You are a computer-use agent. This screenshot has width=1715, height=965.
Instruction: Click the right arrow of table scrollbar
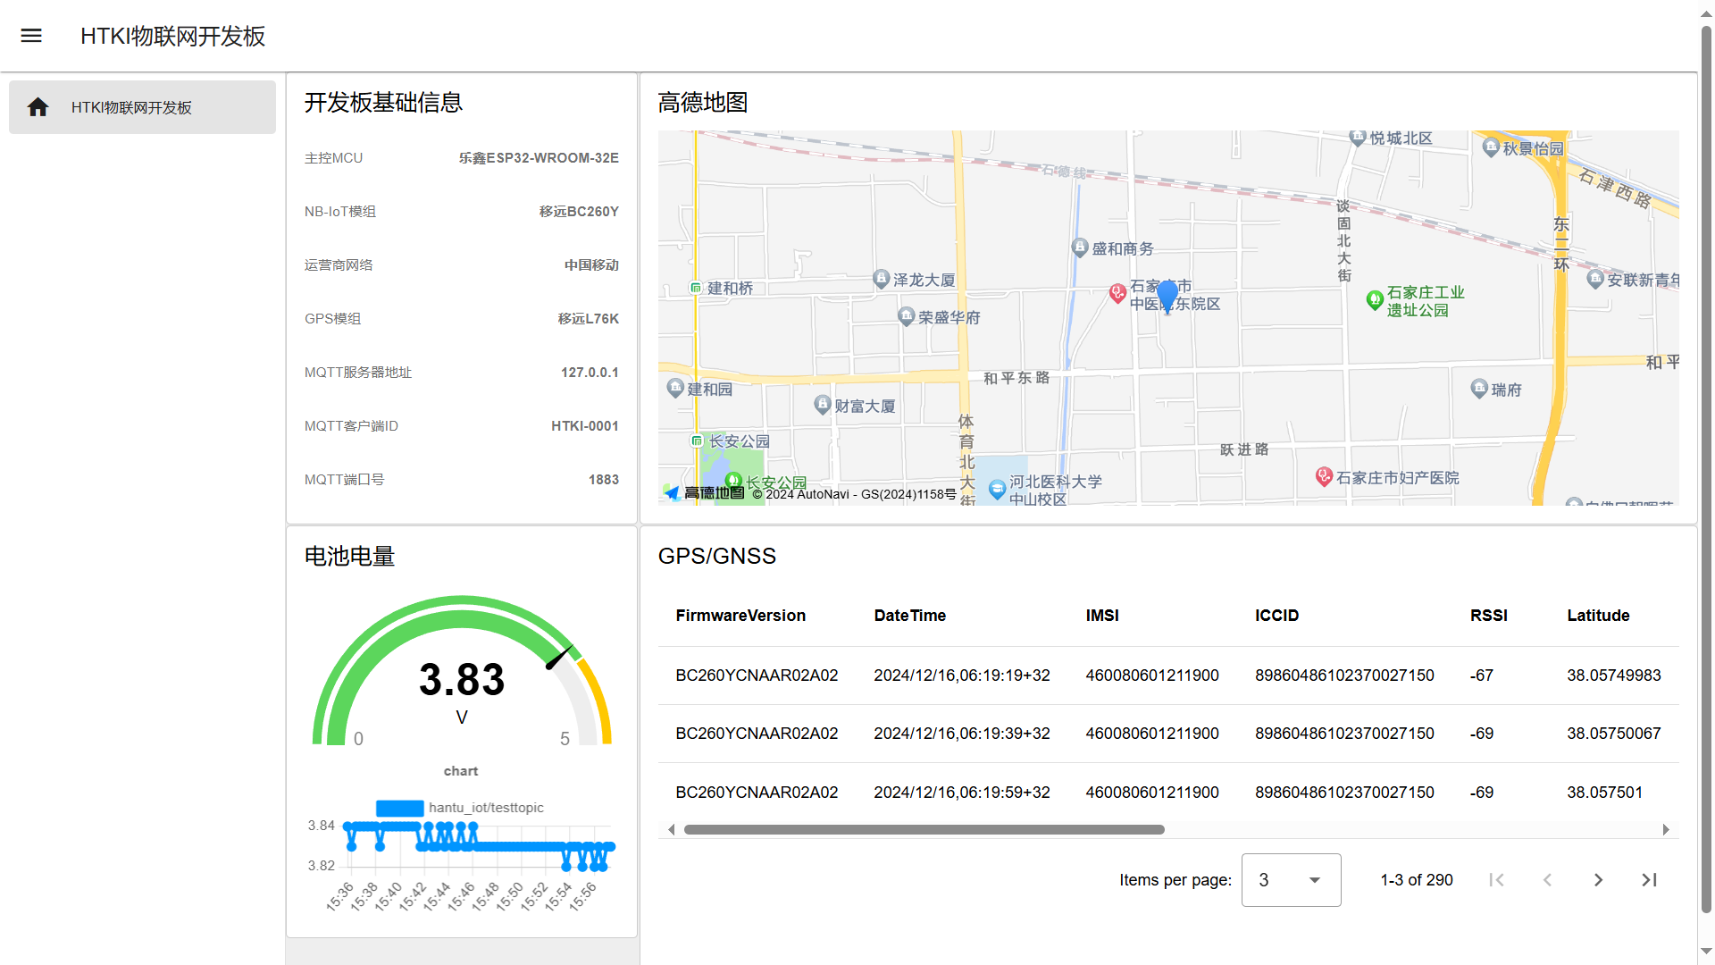pos(1666,830)
